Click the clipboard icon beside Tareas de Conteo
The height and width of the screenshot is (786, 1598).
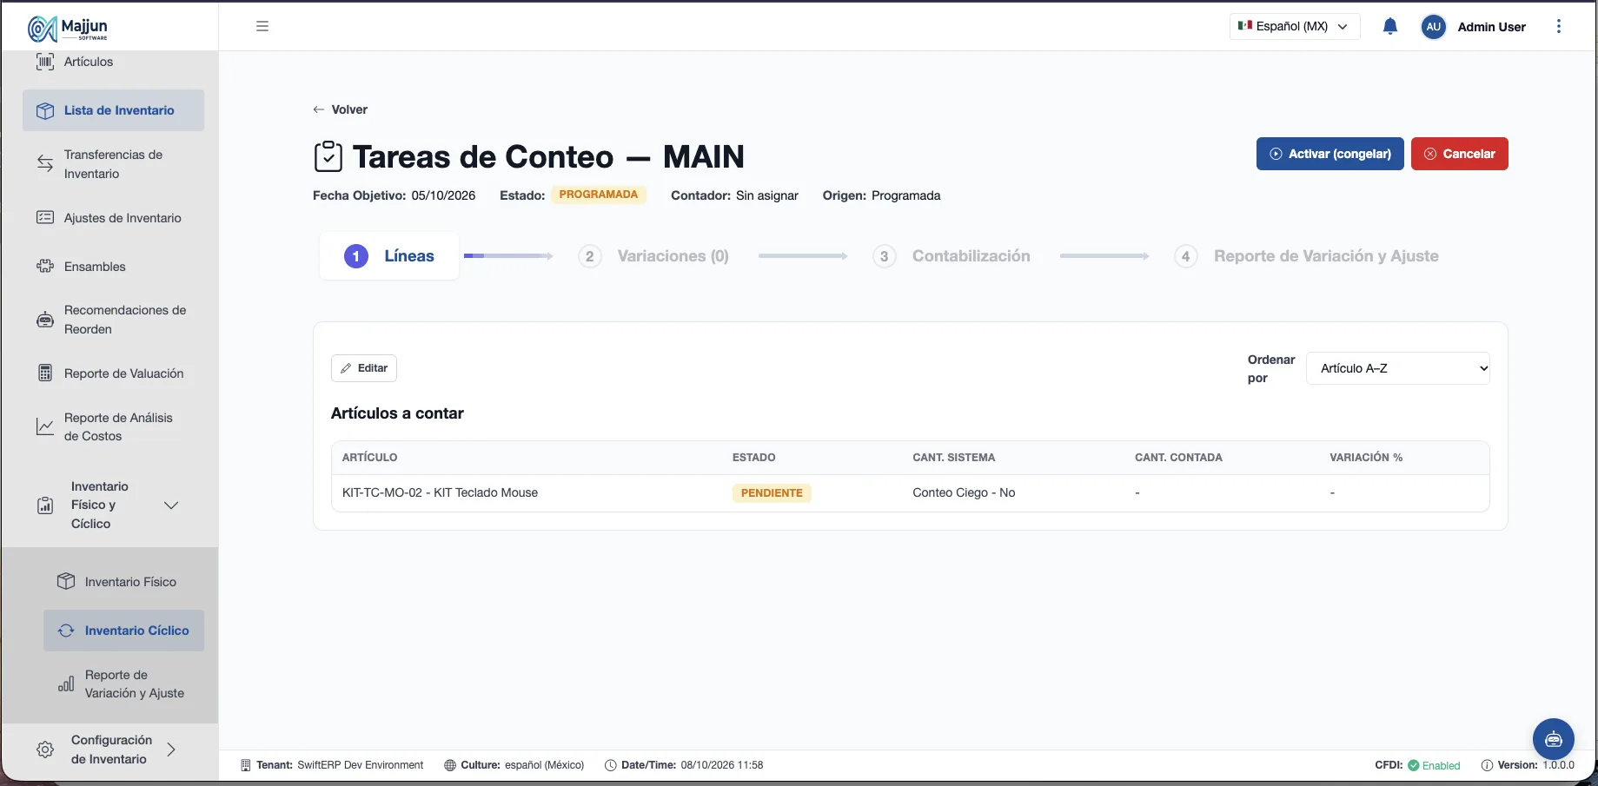[328, 157]
